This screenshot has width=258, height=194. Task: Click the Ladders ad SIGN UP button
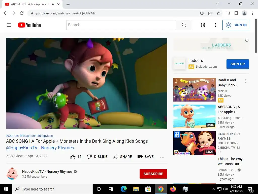click(x=238, y=64)
